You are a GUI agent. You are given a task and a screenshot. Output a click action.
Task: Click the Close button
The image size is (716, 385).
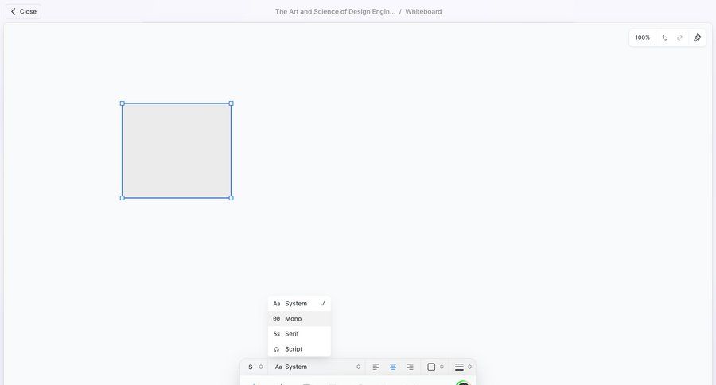coord(23,11)
